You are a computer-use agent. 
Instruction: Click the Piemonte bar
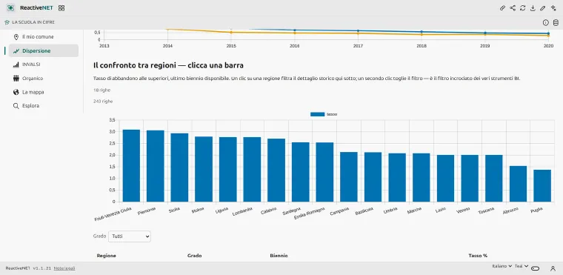(156, 166)
